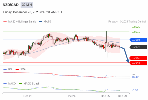
Task: Click the MACD blue legend swatch
Action: (x=5, y=84)
